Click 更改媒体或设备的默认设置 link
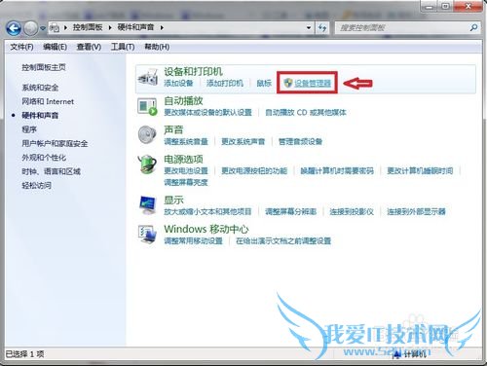 207,113
